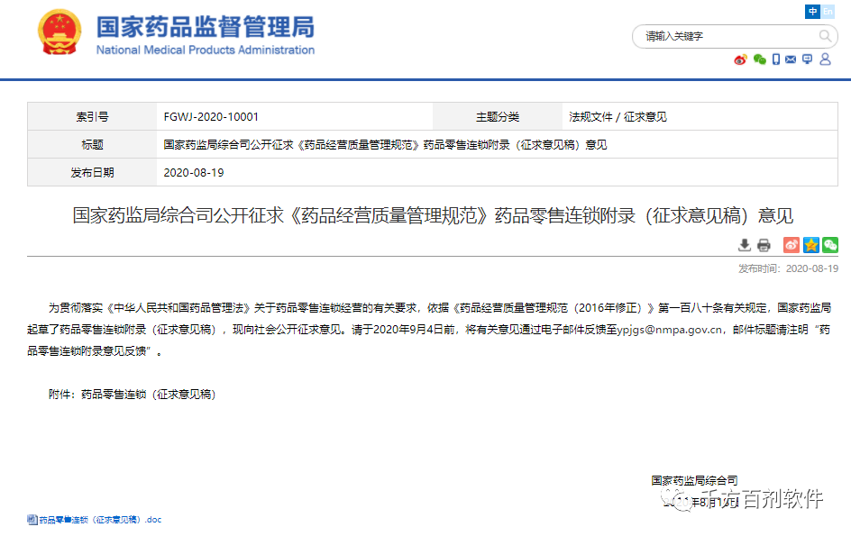Open the mobile phone icon in header
This screenshot has width=851, height=536.
point(776,59)
